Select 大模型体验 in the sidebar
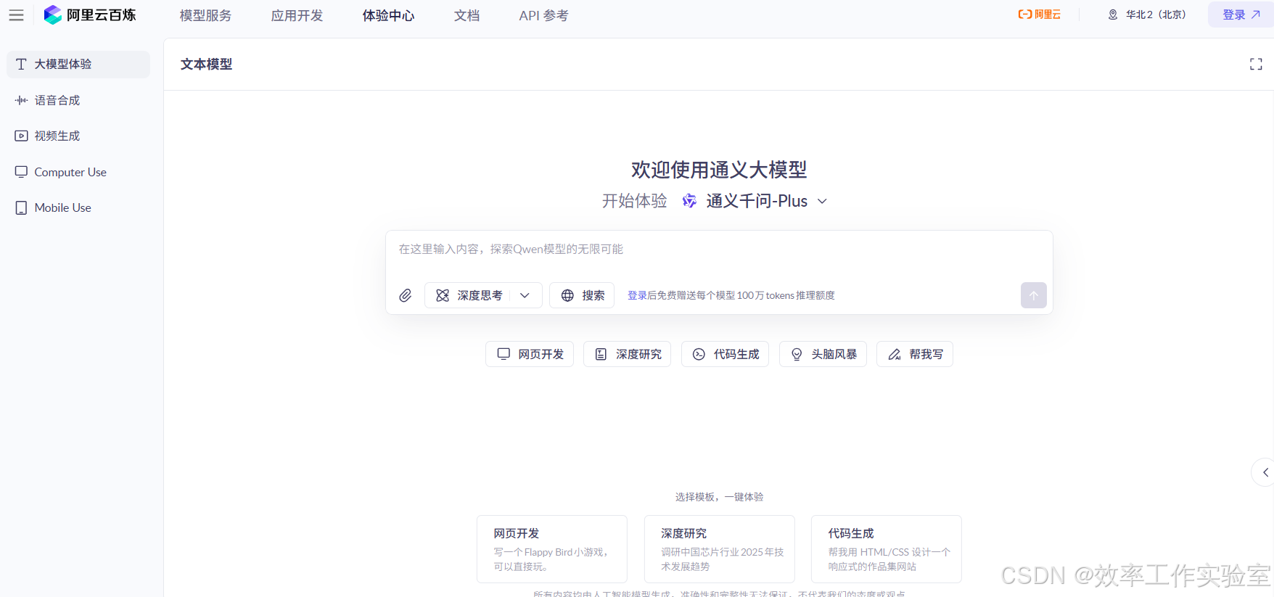The height and width of the screenshot is (597, 1274). [78, 64]
